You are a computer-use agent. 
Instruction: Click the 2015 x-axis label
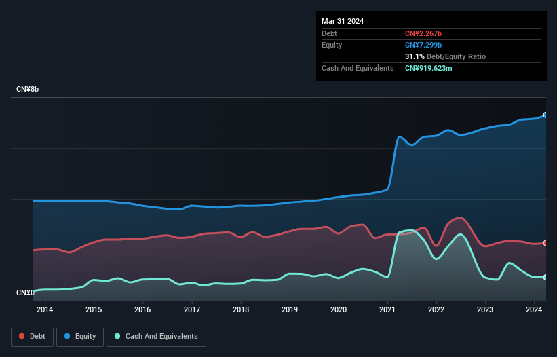coord(94,309)
